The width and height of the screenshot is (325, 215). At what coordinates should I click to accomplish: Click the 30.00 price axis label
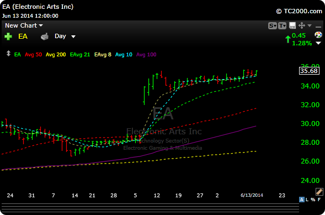310,124
